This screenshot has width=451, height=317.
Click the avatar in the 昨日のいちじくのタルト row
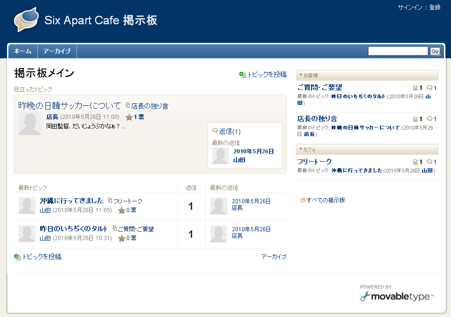[27, 234]
